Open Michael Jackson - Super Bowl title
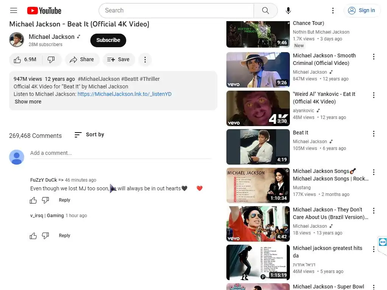This screenshot has width=387, height=290. coord(328,287)
